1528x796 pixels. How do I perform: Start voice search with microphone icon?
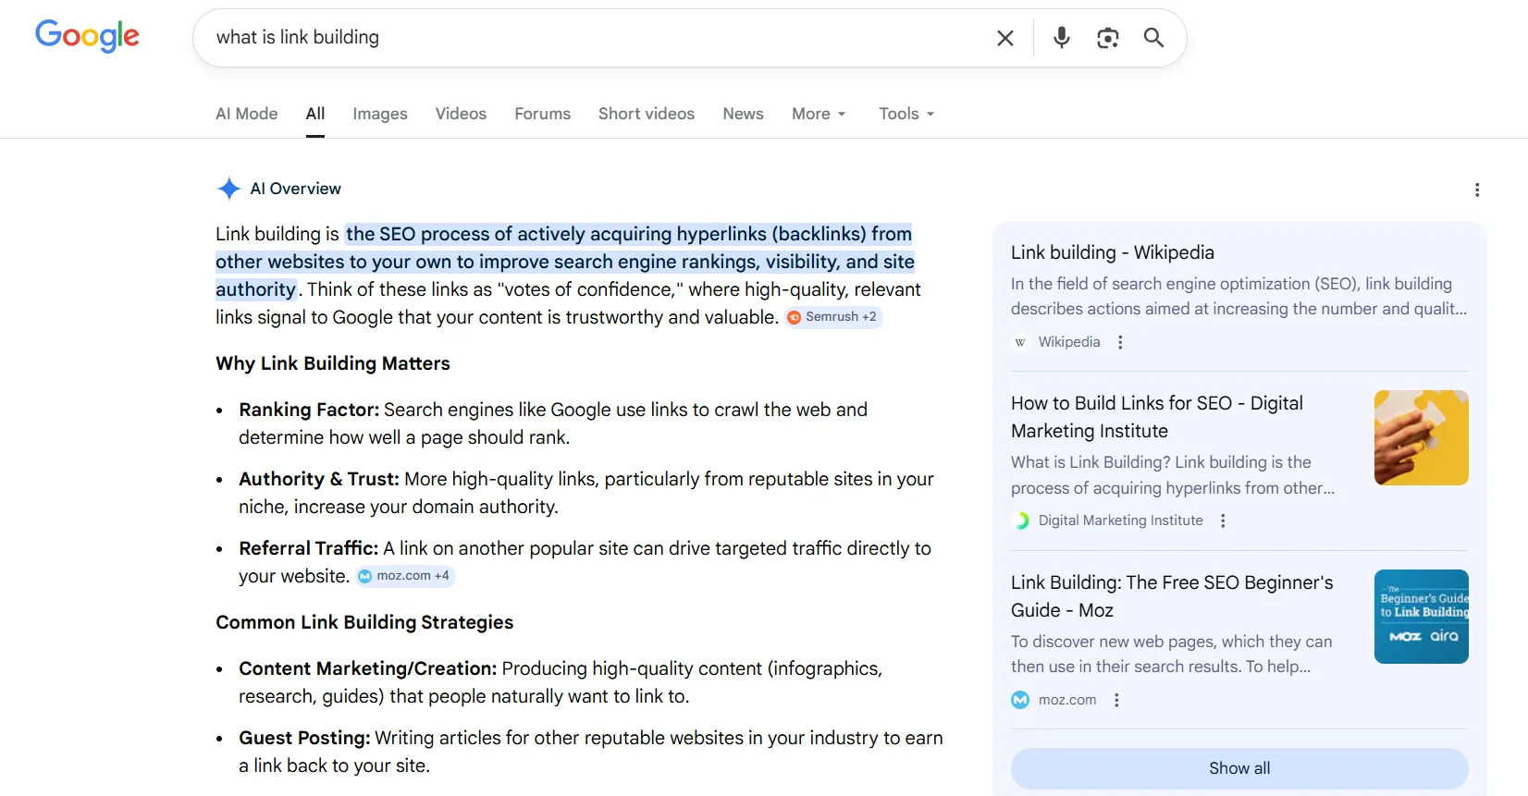click(1061, 38)
